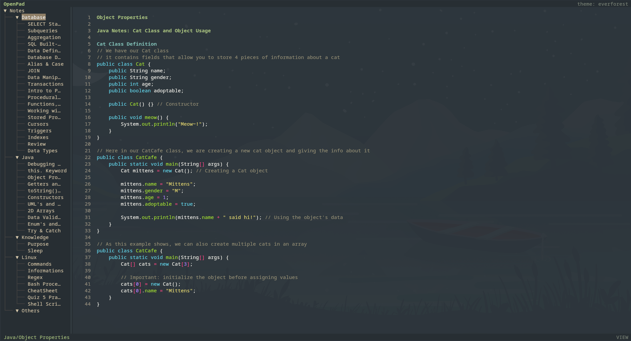Open the Purpose note
This screenshot has height=341, width=631.
click(x=38, y=244)
